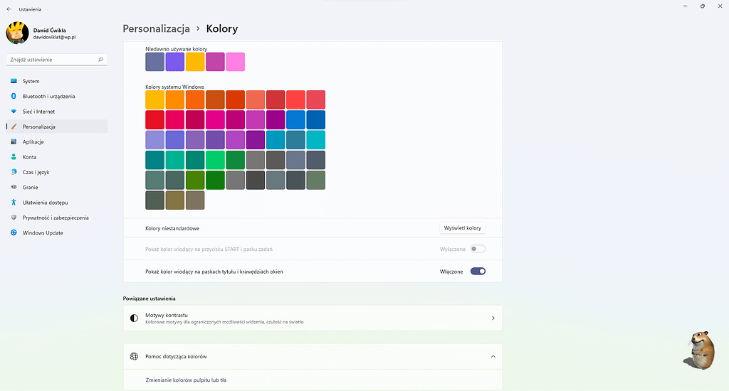Click the Start and taskbar accent toggle
This screenshot has width=729, height=391.
(478, 249)
